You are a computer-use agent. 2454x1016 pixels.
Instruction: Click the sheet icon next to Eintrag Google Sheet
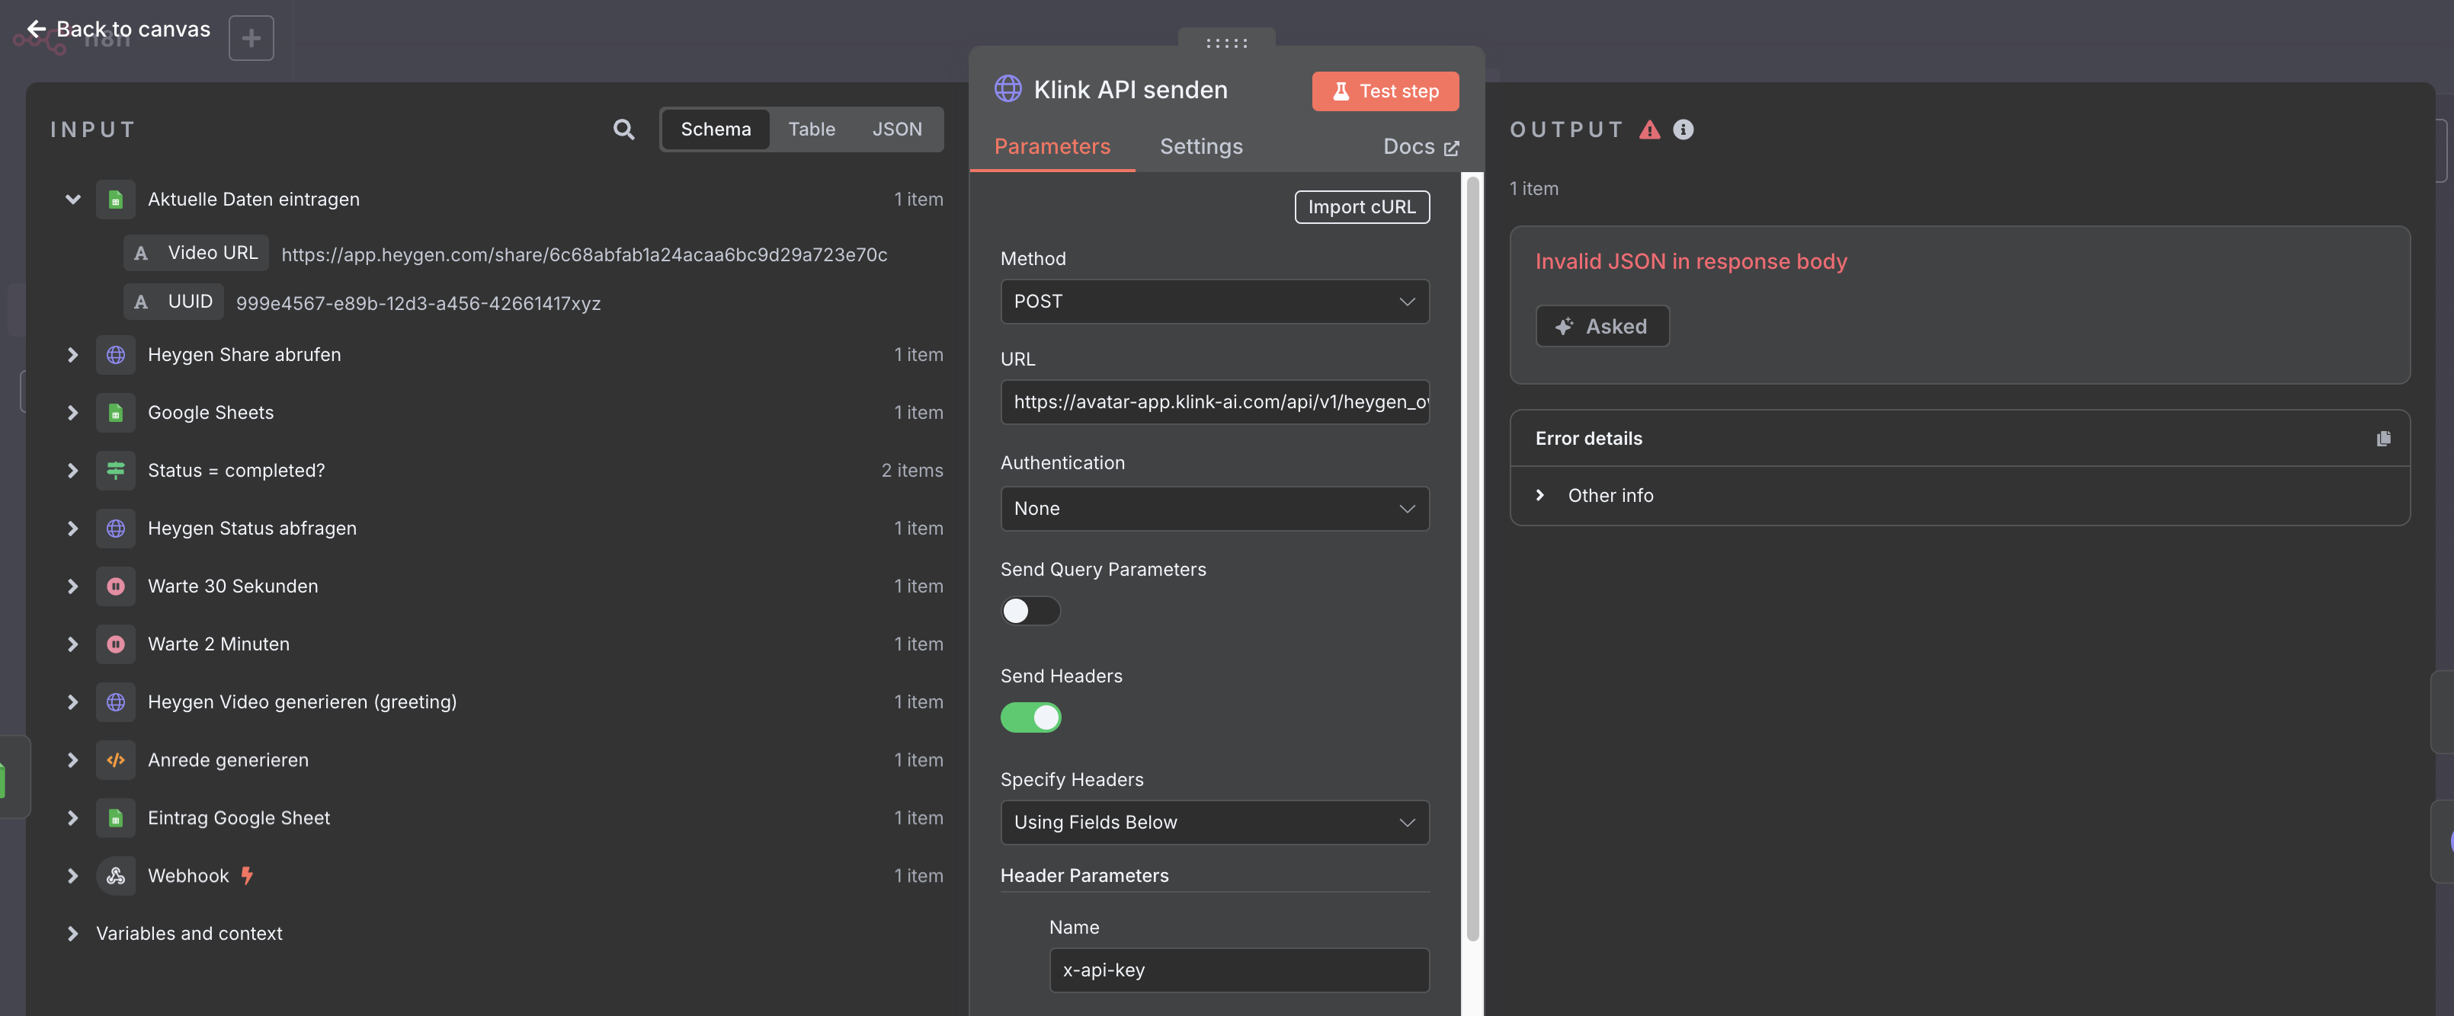[115, 818]
